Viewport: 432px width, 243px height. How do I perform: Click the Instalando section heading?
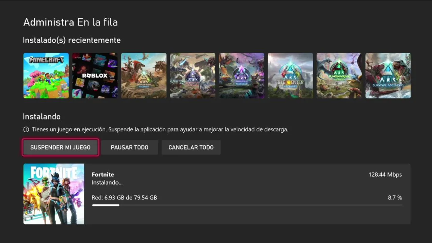pos(42,117)
